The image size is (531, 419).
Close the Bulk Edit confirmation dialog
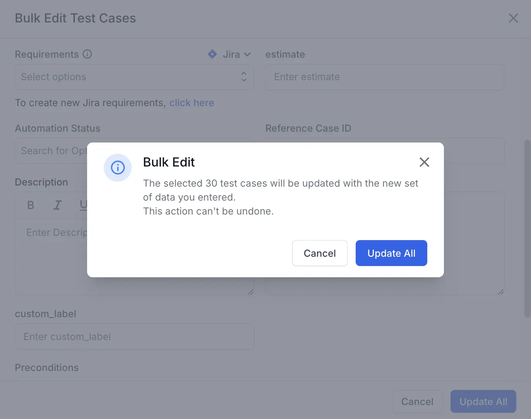coord(424,162)
